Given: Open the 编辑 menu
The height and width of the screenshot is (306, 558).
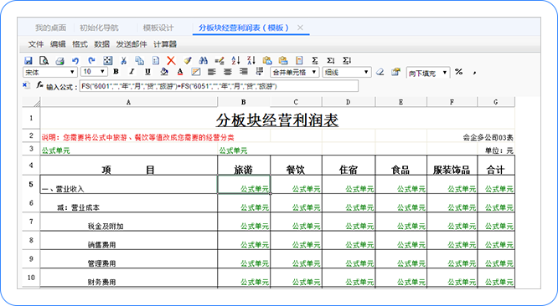Looking at the screenshot, I should tap(58, 44).
